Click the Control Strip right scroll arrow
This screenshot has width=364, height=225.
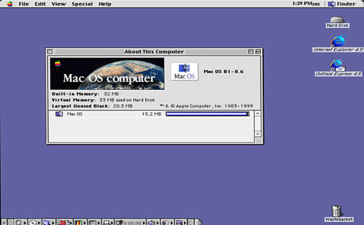(x=191, y=223)
